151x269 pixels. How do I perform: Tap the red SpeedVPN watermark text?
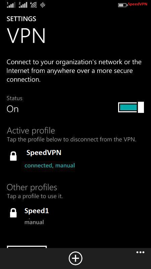138,4
